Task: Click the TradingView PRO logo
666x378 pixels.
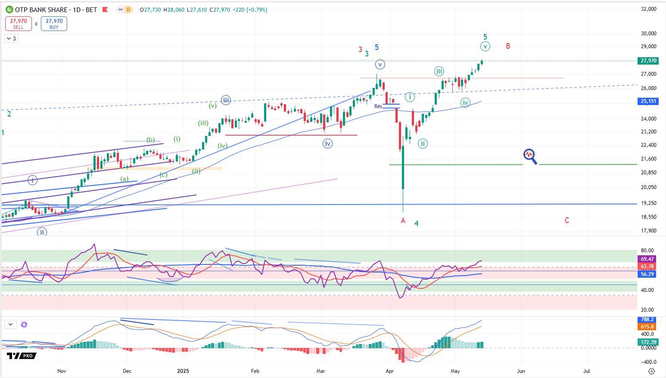Action: (21, 356)
